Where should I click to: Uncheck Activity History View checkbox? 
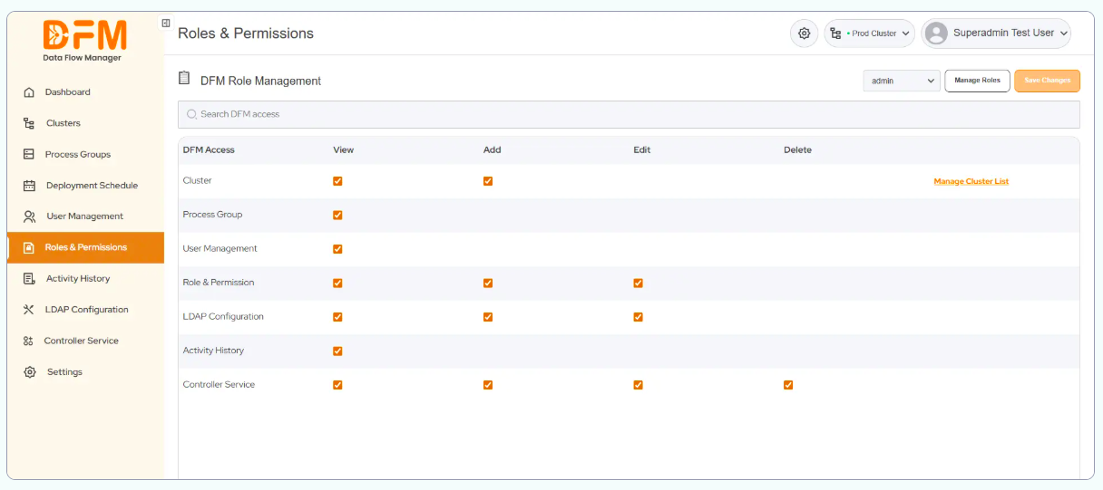337,351
